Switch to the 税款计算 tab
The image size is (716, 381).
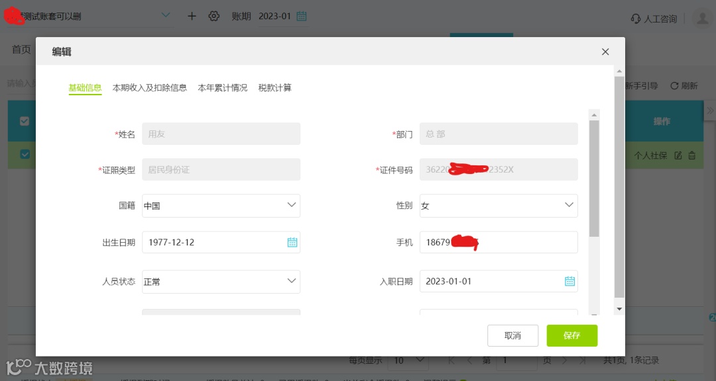[275, 87]
